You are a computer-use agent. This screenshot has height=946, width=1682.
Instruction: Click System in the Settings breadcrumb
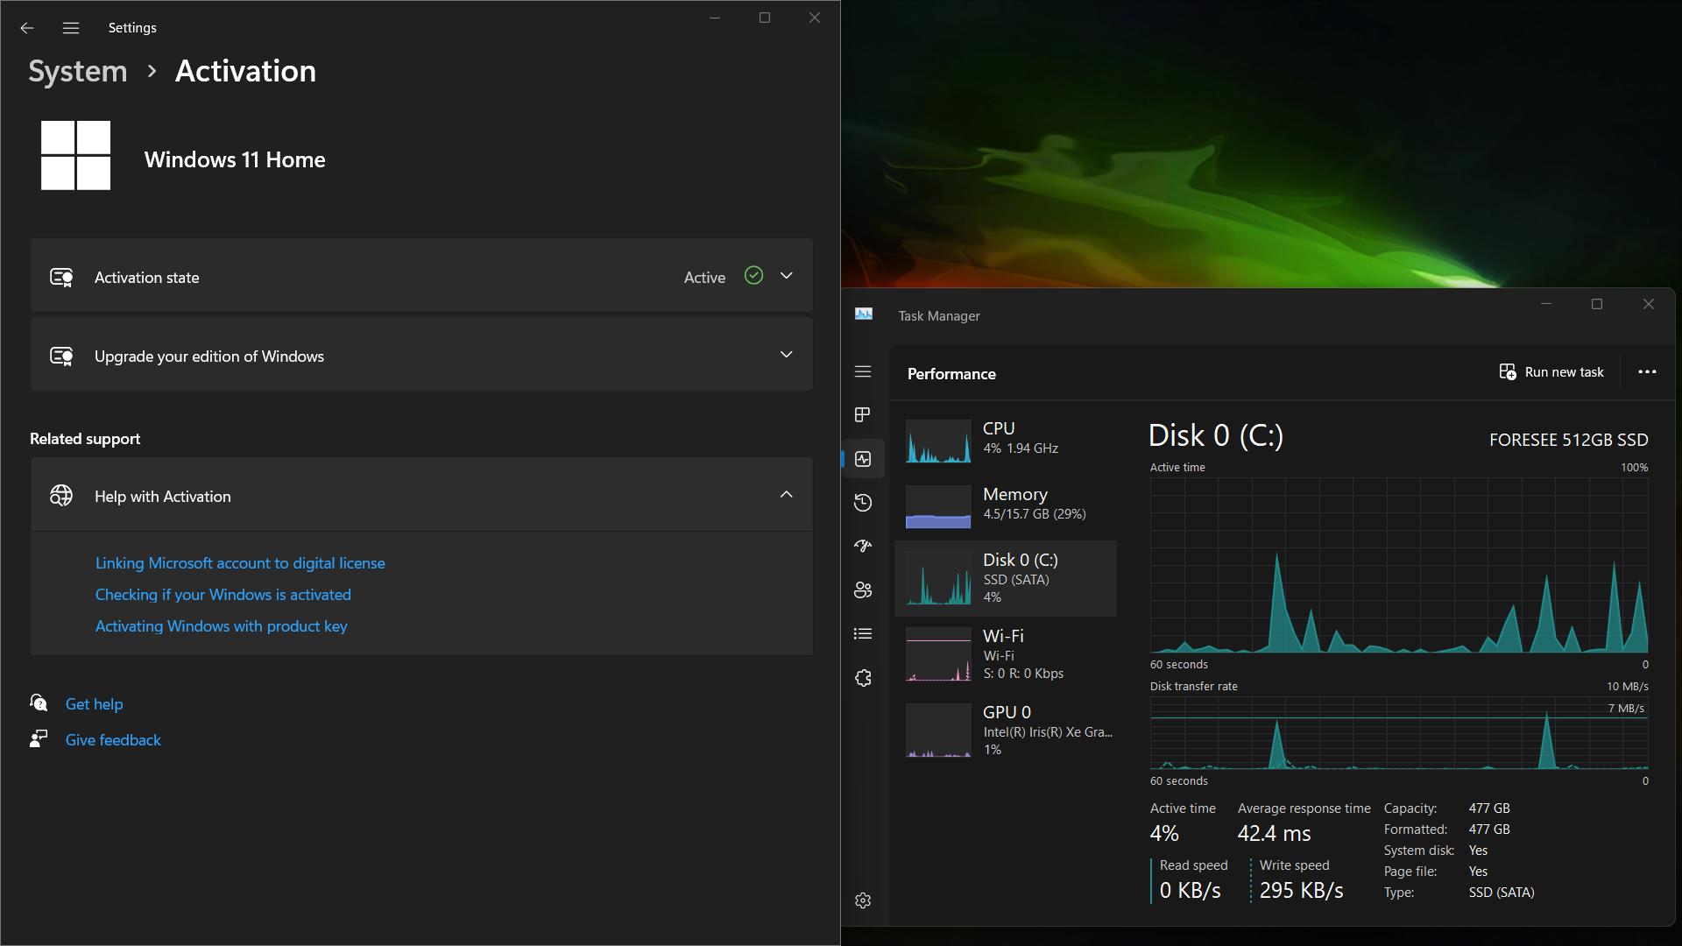pyautogui.click(x=78, y=71)
